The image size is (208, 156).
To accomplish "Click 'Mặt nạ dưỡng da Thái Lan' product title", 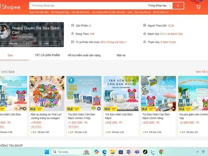I will pyautogui.click(x=46, y=116).
